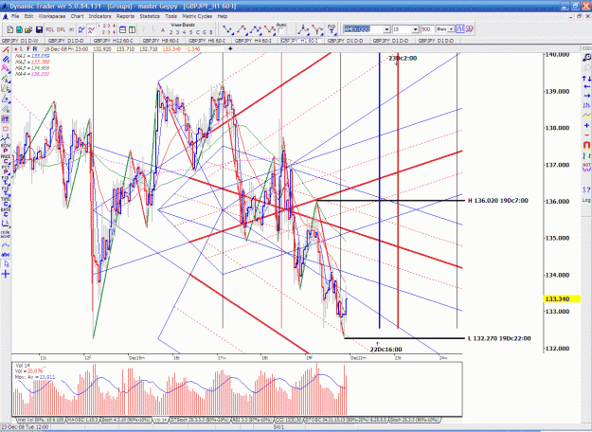Screen dimensions: 592x432
Task: Click the teal save workspace icon
Action: 19,29
